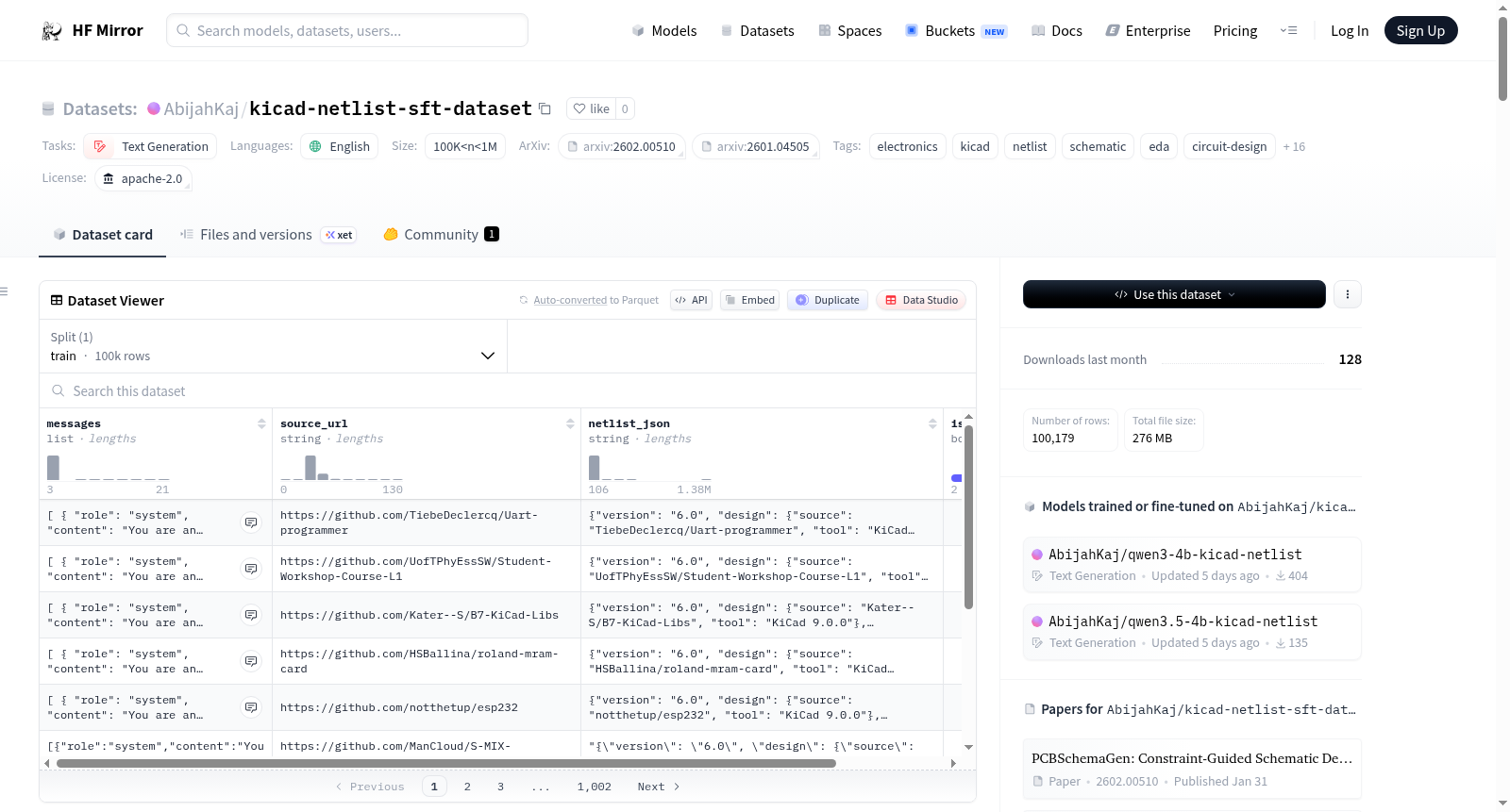This screenshot has width=1510, height=812.
Task: Open the left sidebar hamburger icon
Action: coord(4,291)
